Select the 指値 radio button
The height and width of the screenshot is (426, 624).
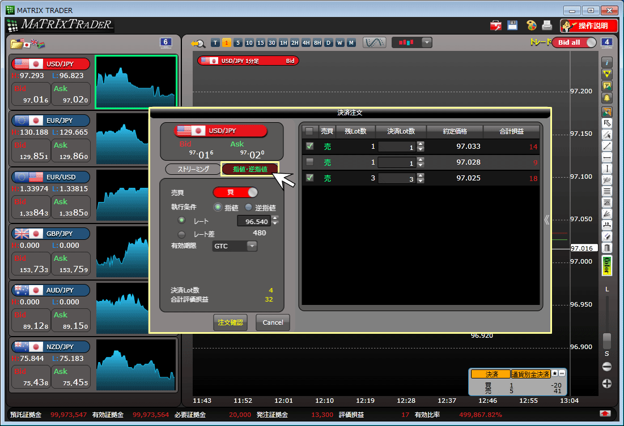pyautogui.click(x=218, y=207)
